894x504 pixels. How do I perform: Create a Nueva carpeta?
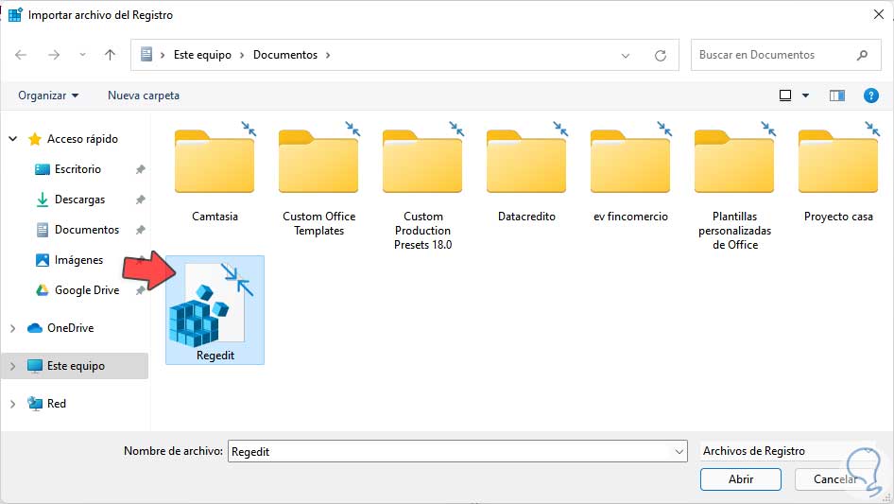click(x=144, y=96)
